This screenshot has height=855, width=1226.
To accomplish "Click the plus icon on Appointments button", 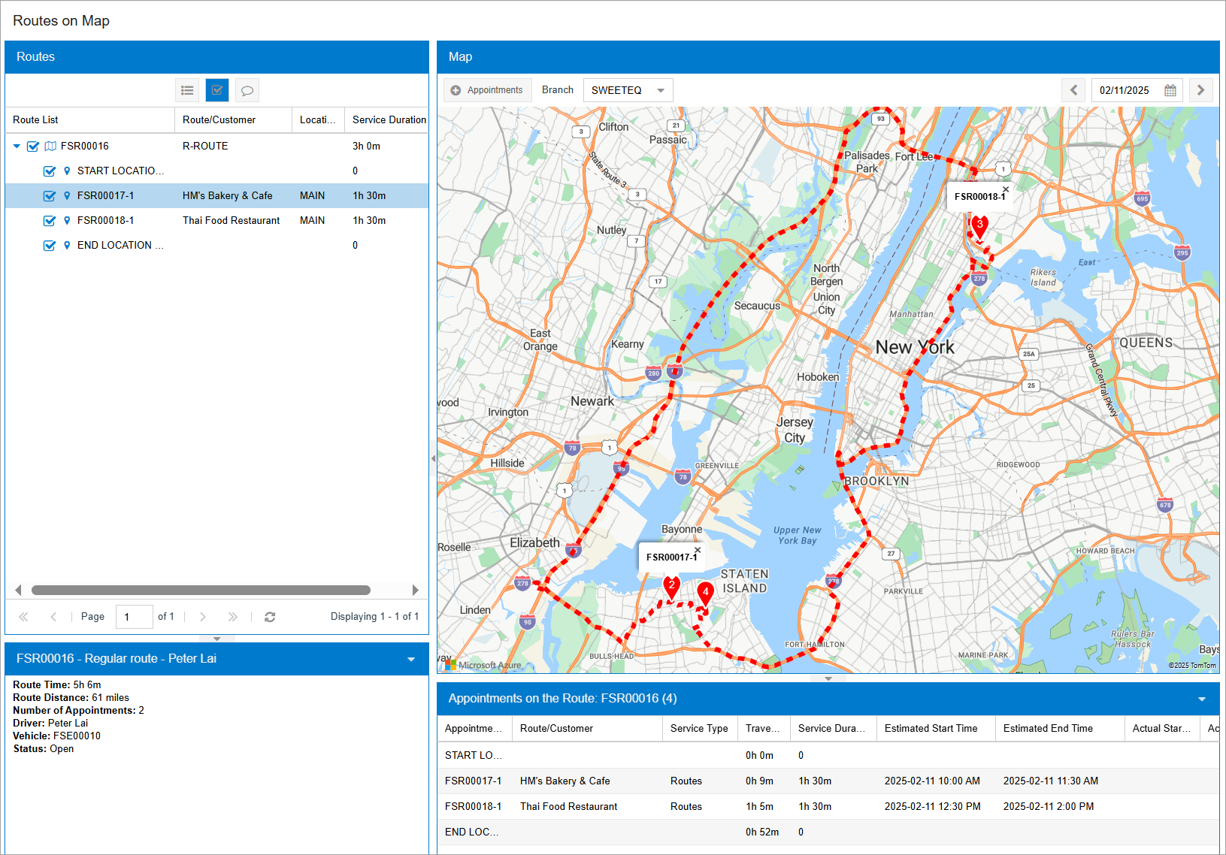I will tap(456, 90).
